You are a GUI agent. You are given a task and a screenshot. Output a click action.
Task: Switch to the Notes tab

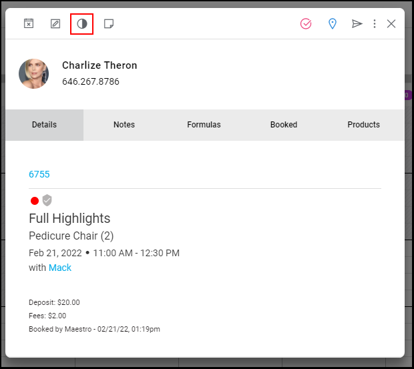point(124,125)
